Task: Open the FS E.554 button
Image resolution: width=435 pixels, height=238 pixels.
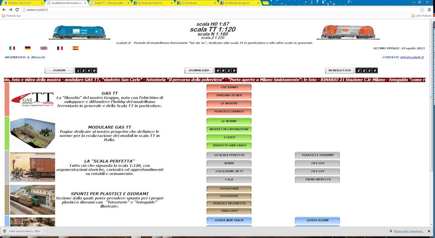Action: [317, 172]
